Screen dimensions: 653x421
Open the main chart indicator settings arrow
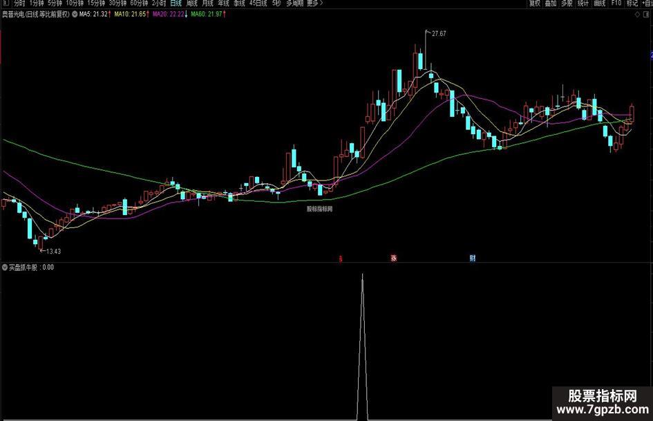75,15
